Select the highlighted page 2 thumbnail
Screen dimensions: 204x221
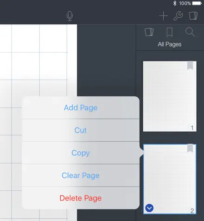coord(170,179)
